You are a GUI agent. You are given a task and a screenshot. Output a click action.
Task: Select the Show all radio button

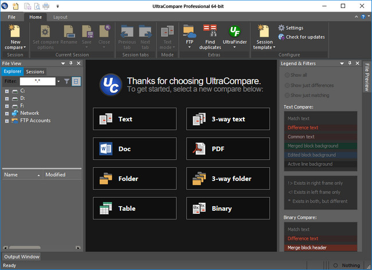tap(287, 75)
